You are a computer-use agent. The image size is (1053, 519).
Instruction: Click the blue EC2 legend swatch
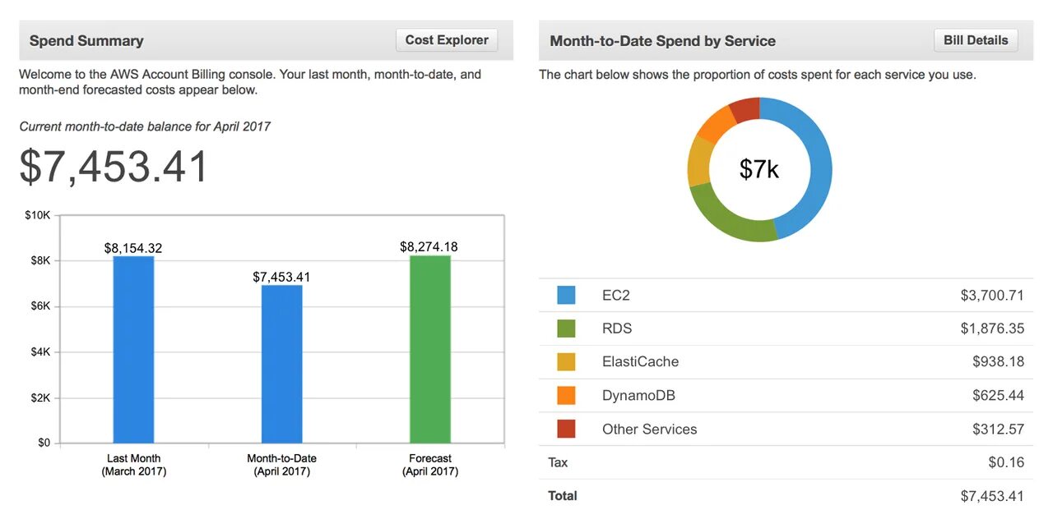566,296
